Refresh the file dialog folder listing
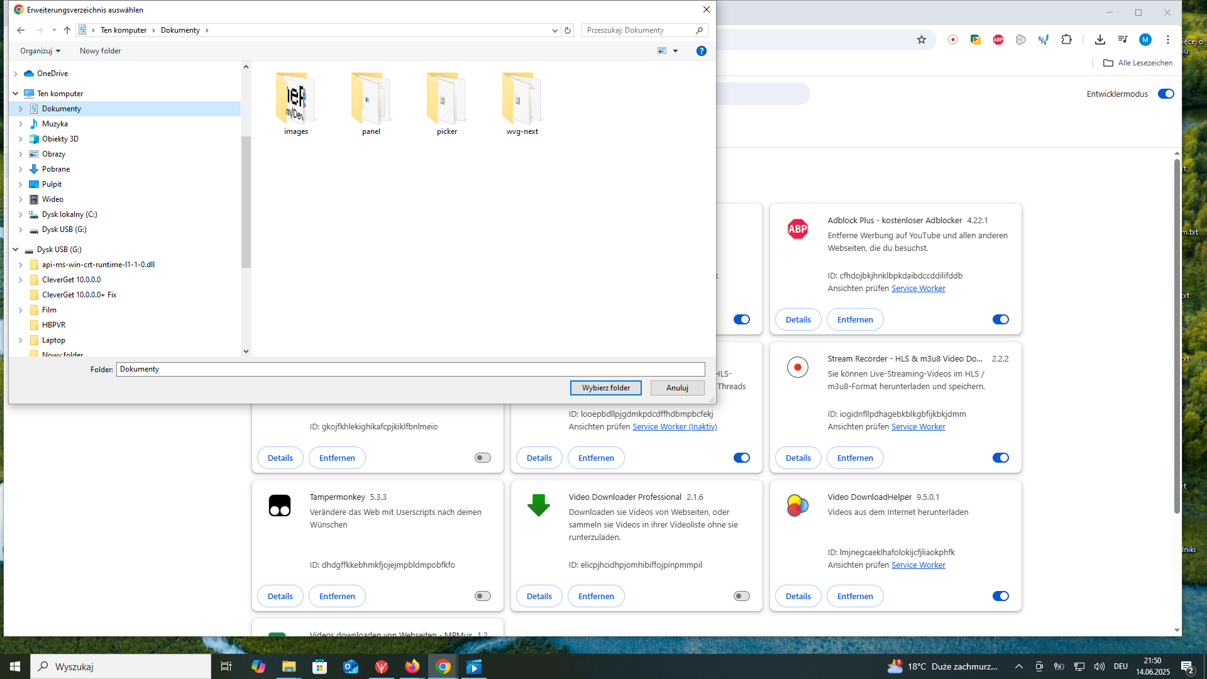The image size is (1207, 679). [568, 30]
